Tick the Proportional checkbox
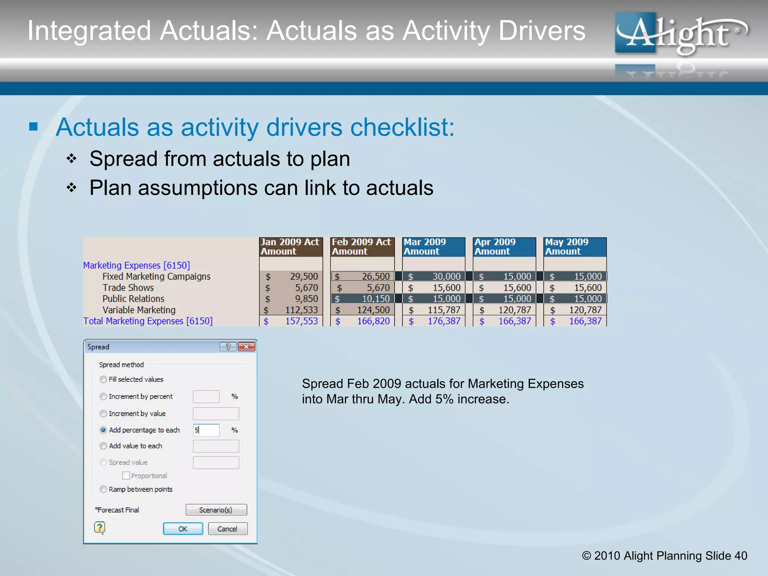Screen dimensions: 768x576 126,475
